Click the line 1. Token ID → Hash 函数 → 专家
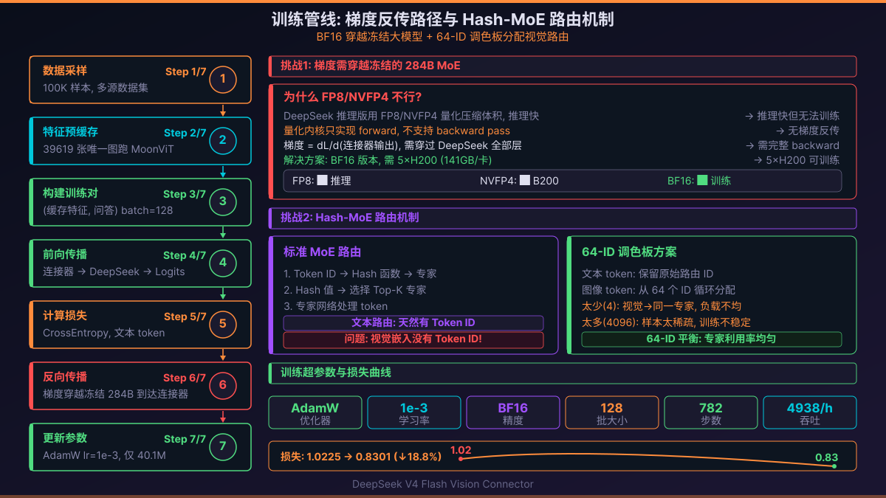 point(360,274)
